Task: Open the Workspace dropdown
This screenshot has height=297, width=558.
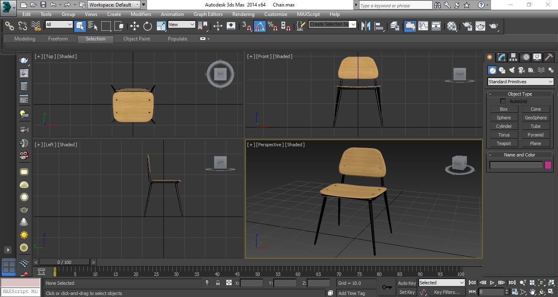Action: [x=114, y=4]
